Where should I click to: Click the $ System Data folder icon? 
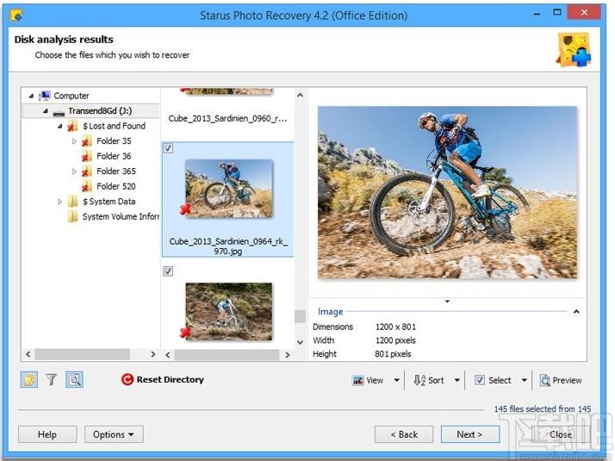[x=72, y=202]
